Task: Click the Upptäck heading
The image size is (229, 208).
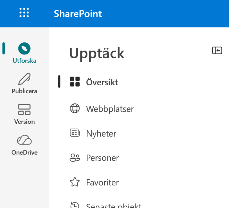Action: point(97,54)
